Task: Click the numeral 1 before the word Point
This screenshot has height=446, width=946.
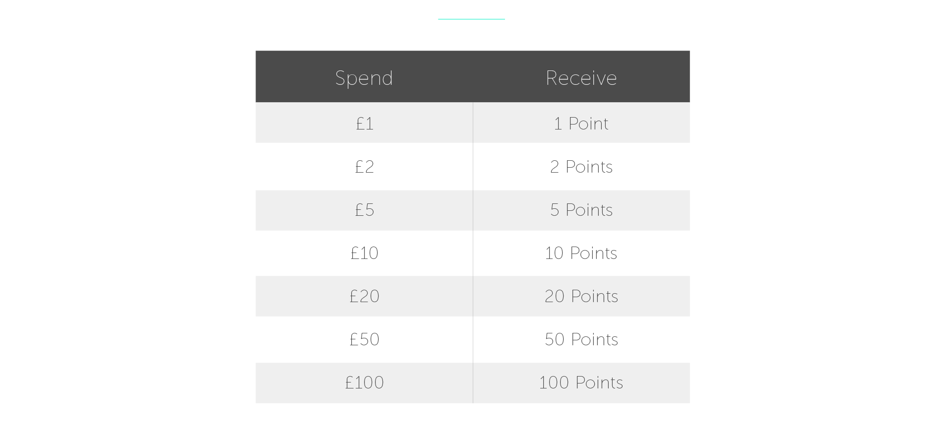Action: pos(558,124)
